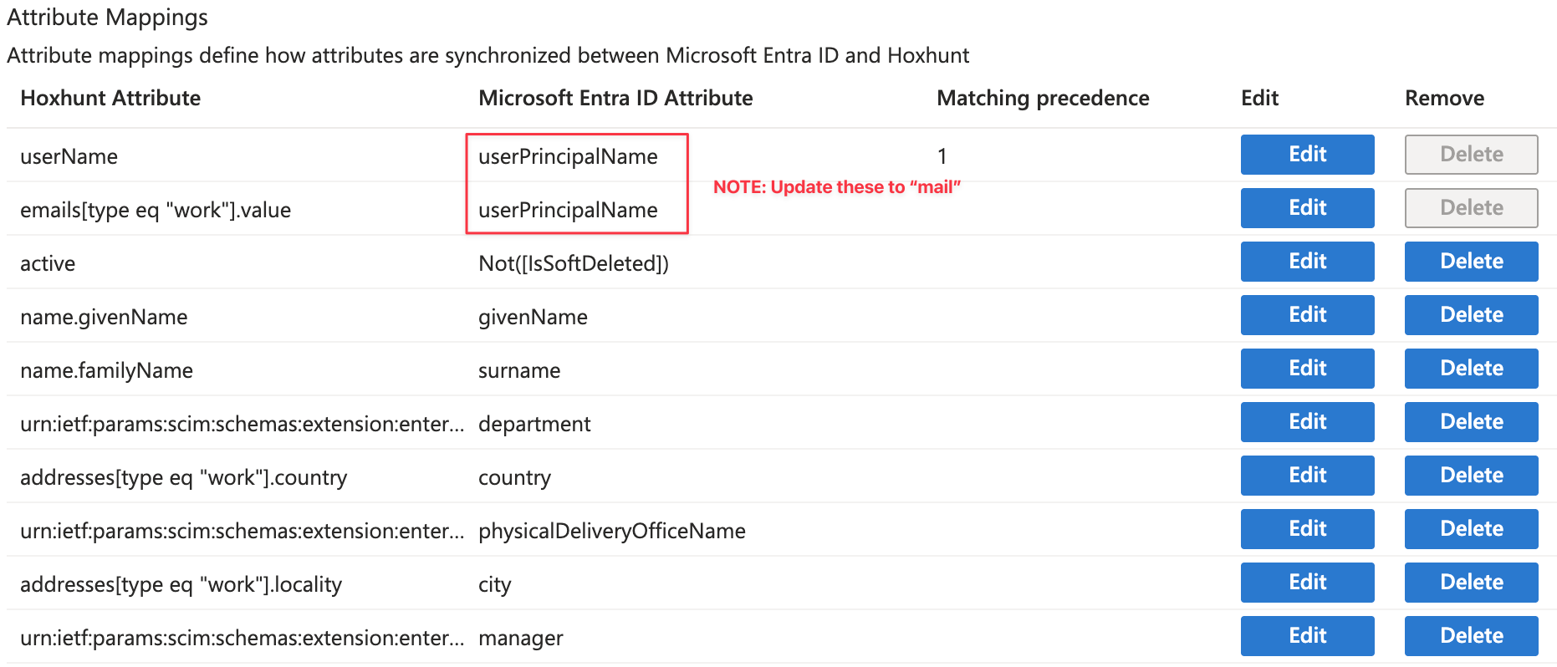Viewport: 1557px width, 667px height.
Task: Click the "manager" Entra ID attribute
Action: [x=521, y=638]
